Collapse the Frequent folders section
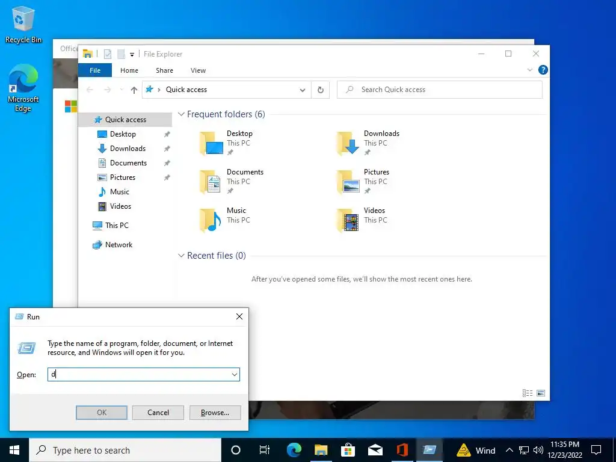 click(x=181, y=114)
